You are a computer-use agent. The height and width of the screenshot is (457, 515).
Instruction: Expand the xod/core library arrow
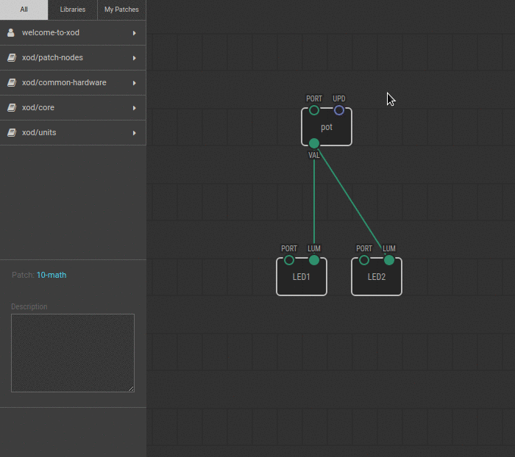[x=135, y=108]
